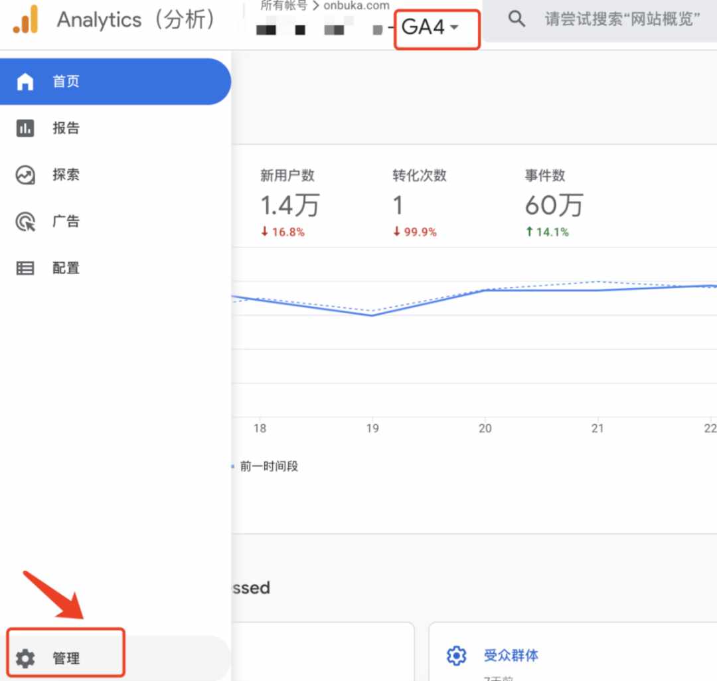The image size is (717, 681).
Task: Click the 16.8% decrease value
Action: click(283, 232)
